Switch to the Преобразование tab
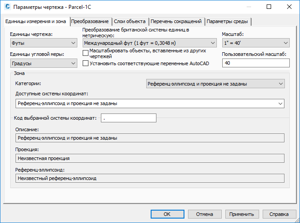 click(90, 21)
